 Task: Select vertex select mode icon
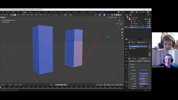tap(11, 15)
